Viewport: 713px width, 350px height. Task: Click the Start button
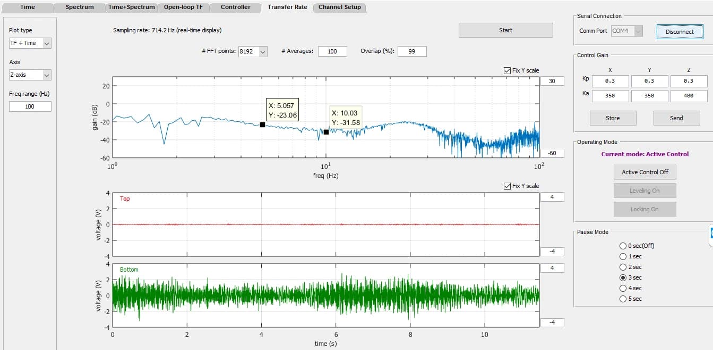(505, 30)
